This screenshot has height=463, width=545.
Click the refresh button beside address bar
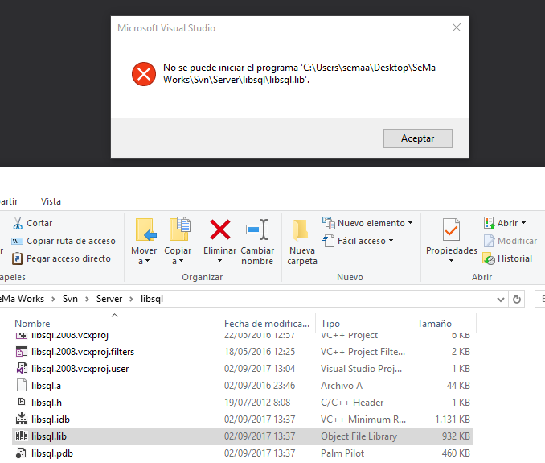click(517, 299)
